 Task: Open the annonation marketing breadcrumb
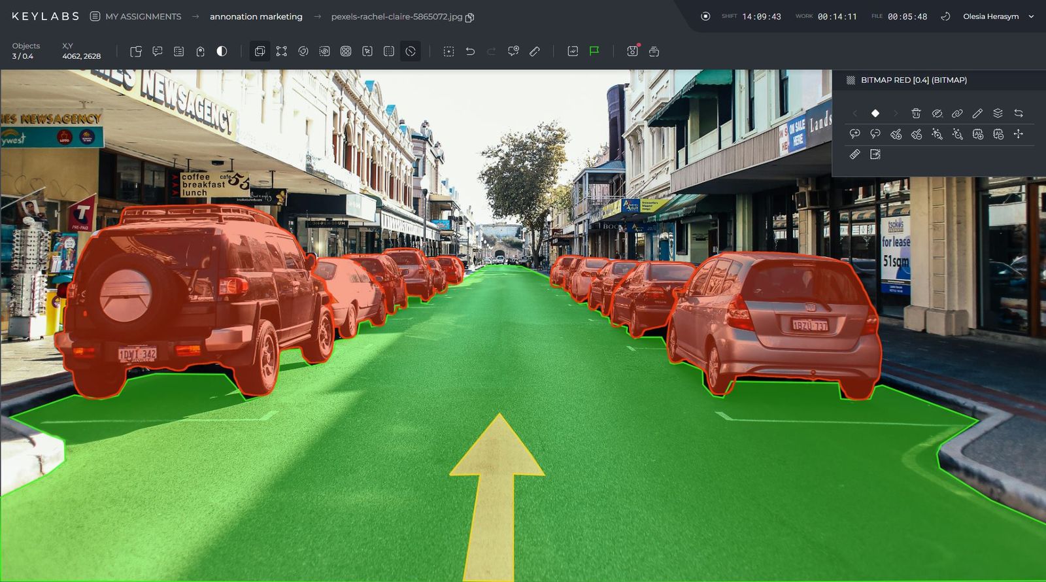point(256,16)
